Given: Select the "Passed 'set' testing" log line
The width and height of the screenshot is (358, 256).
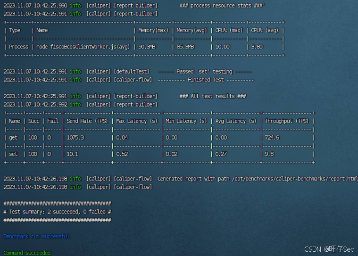Looking at the screenshot, I should click(204, 71).
